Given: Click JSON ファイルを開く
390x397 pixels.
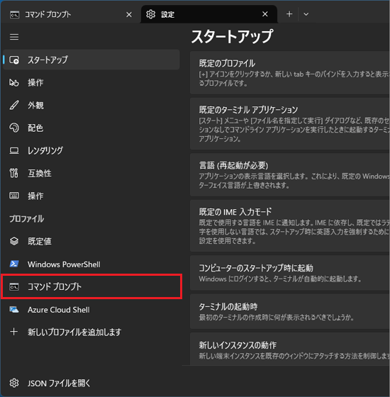Looking at the screenshot, I should 91,383.
